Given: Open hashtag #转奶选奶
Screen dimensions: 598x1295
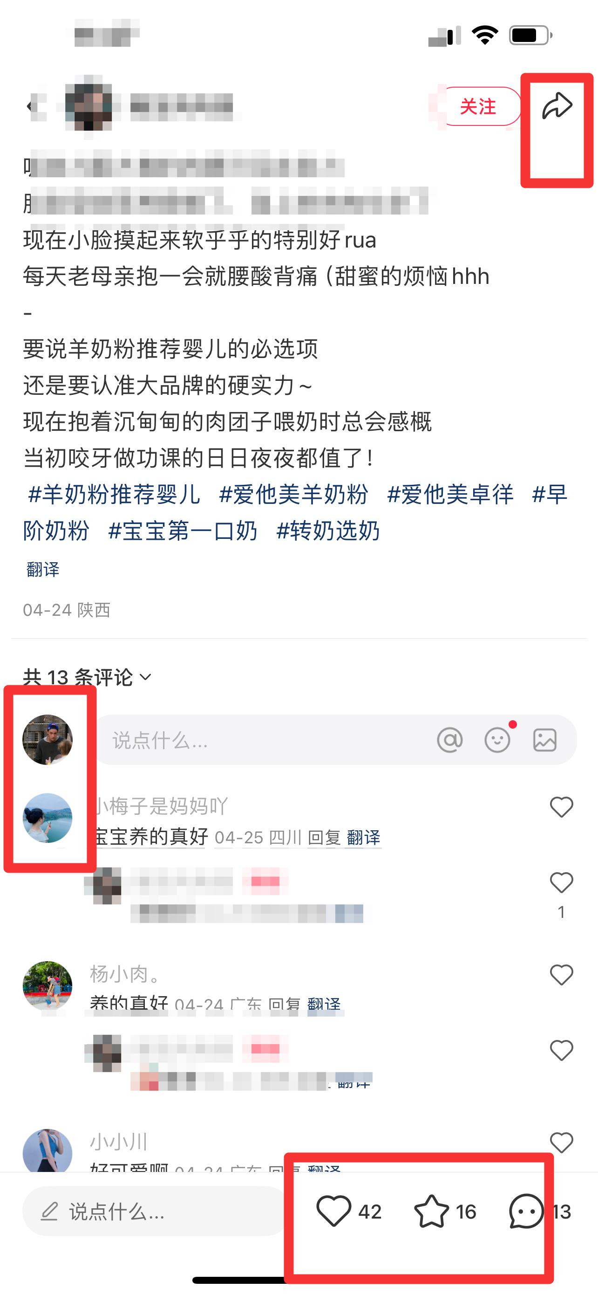Looking at the screenshot, I should pyautogui.click(x=328, y=530).
